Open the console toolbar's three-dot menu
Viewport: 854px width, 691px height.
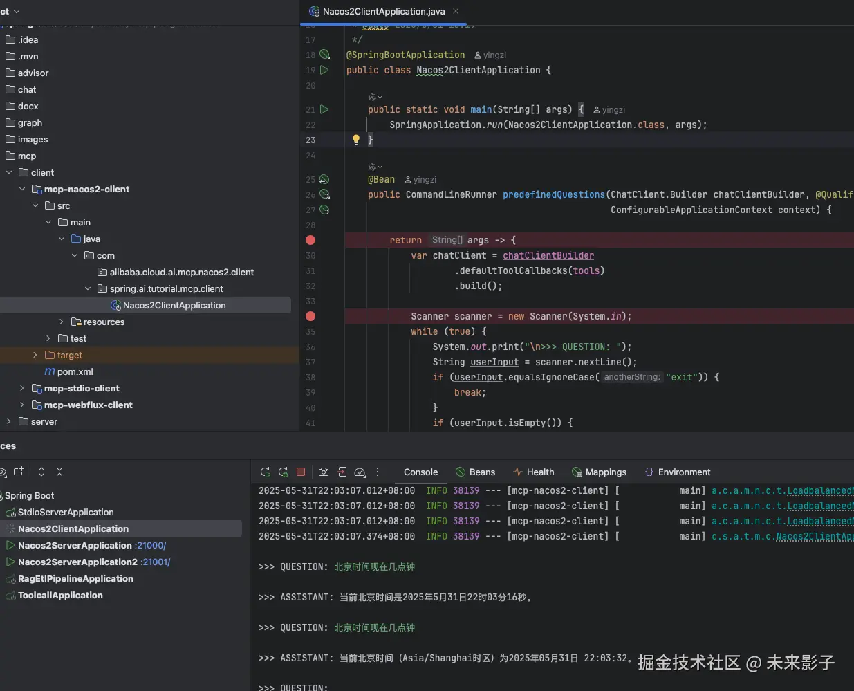378,472
